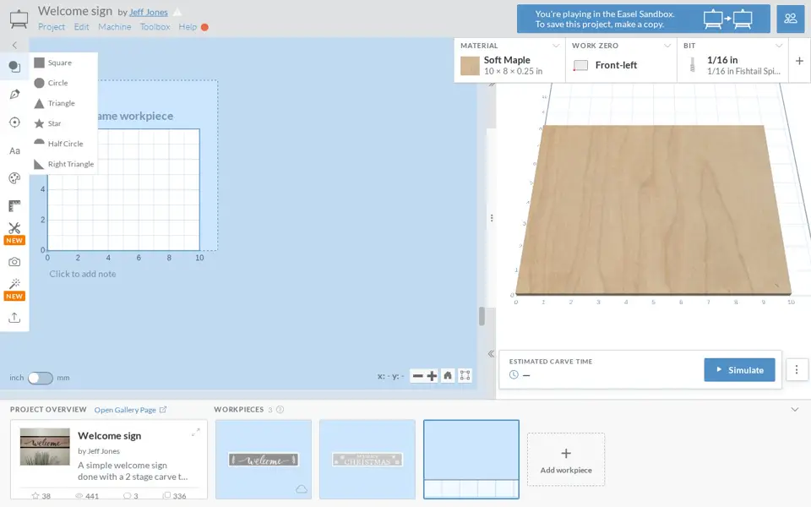Select the Square shape
Screen dimensions: 811x507
coord(52,63)
